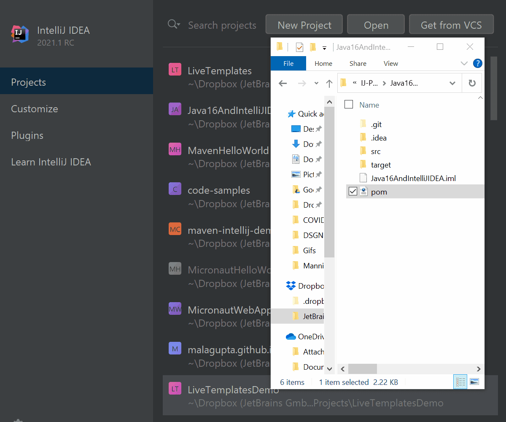The height and width of the screenshot is (422, 506).
Task: Switch to the View ribbon tab
Action: click(390, 63)
